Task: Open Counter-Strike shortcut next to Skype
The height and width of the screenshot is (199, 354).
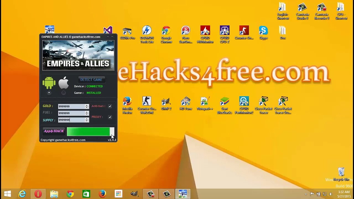Action: click(x=244, y=33)
